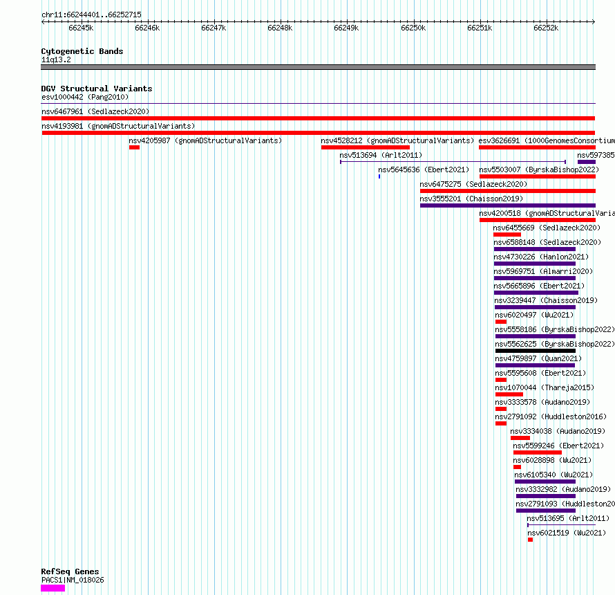The width and height of the screenshot is (615, 595).
Task: Click the magenta PACS1 gene bar
Action: click(53, 588)
